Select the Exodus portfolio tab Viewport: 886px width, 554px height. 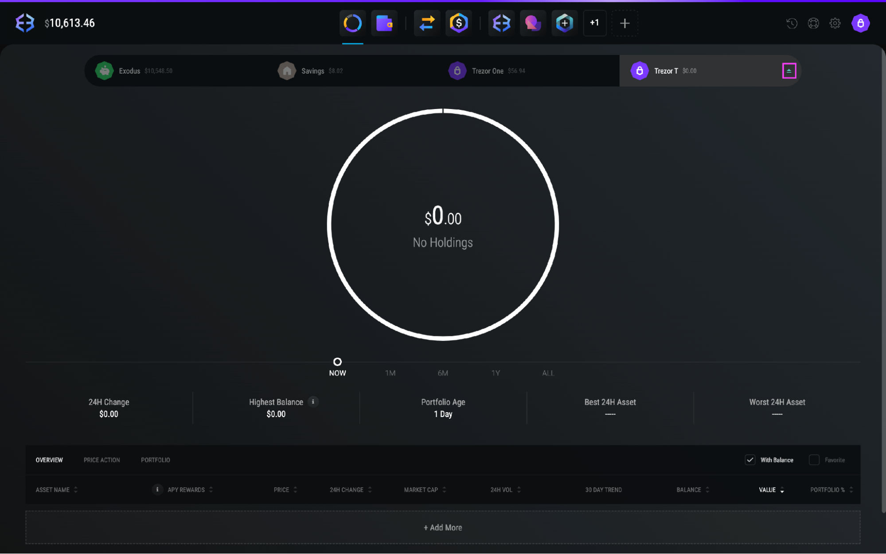point(129,71)
